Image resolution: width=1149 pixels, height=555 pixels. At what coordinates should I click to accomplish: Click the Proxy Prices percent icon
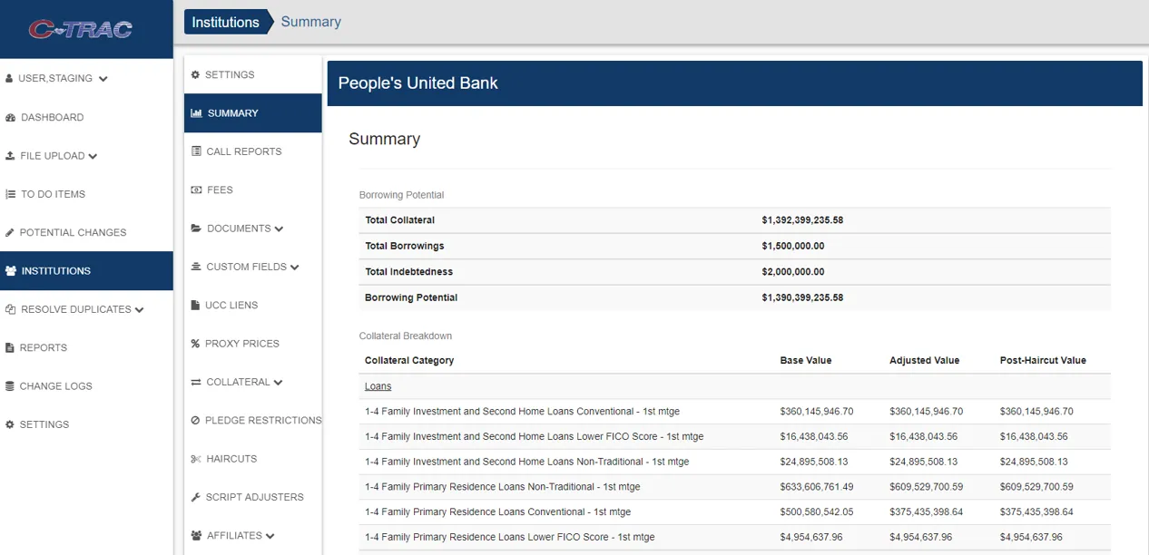click(x=195, y=344)
